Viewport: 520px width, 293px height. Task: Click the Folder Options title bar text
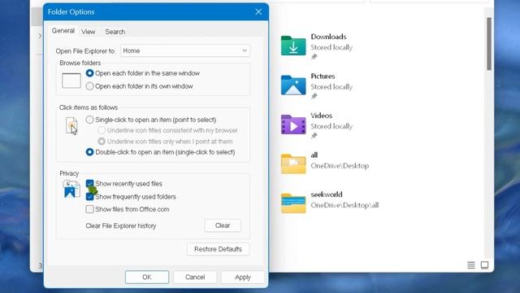71,12
